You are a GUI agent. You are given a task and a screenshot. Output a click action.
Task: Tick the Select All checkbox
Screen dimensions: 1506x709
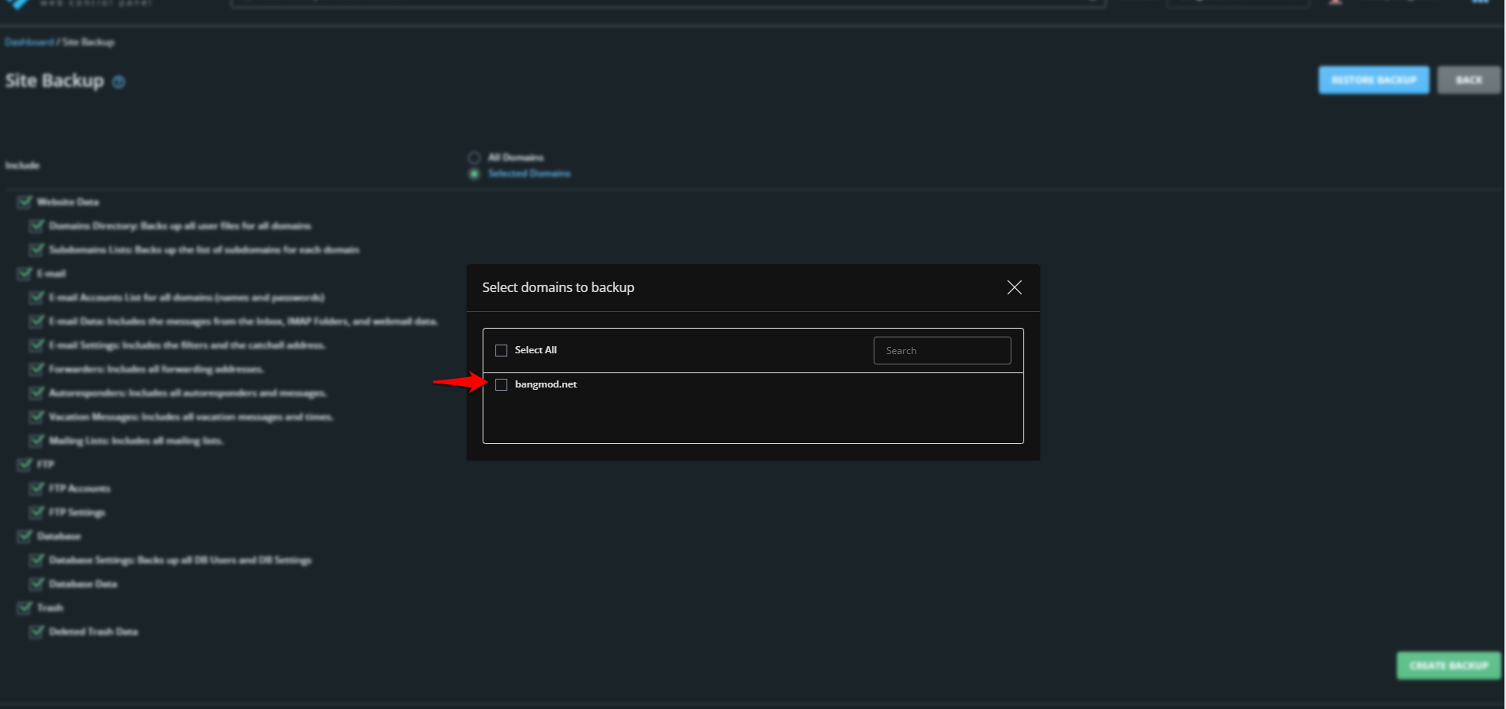501,350
